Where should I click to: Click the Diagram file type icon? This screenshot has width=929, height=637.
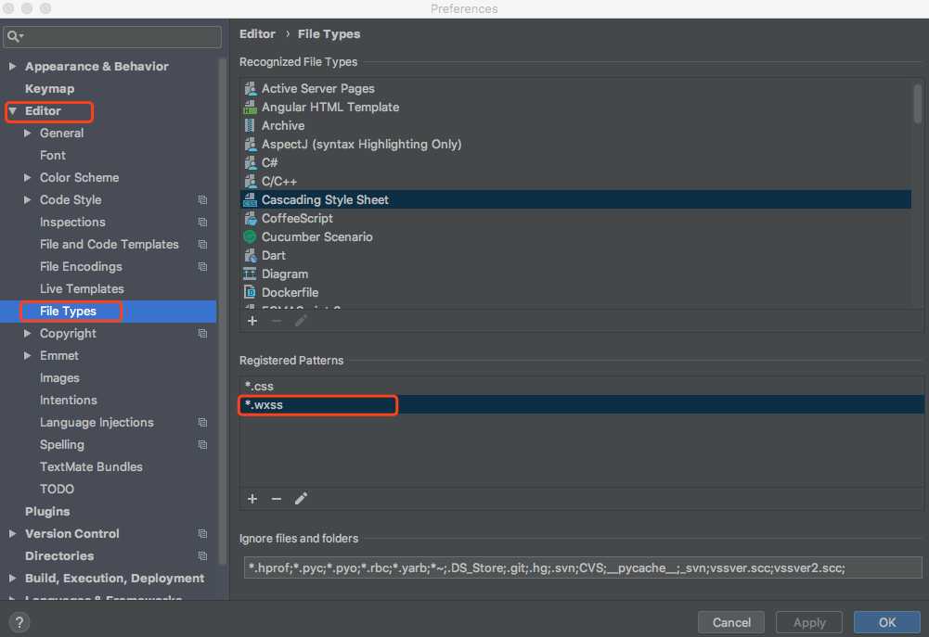250,274
